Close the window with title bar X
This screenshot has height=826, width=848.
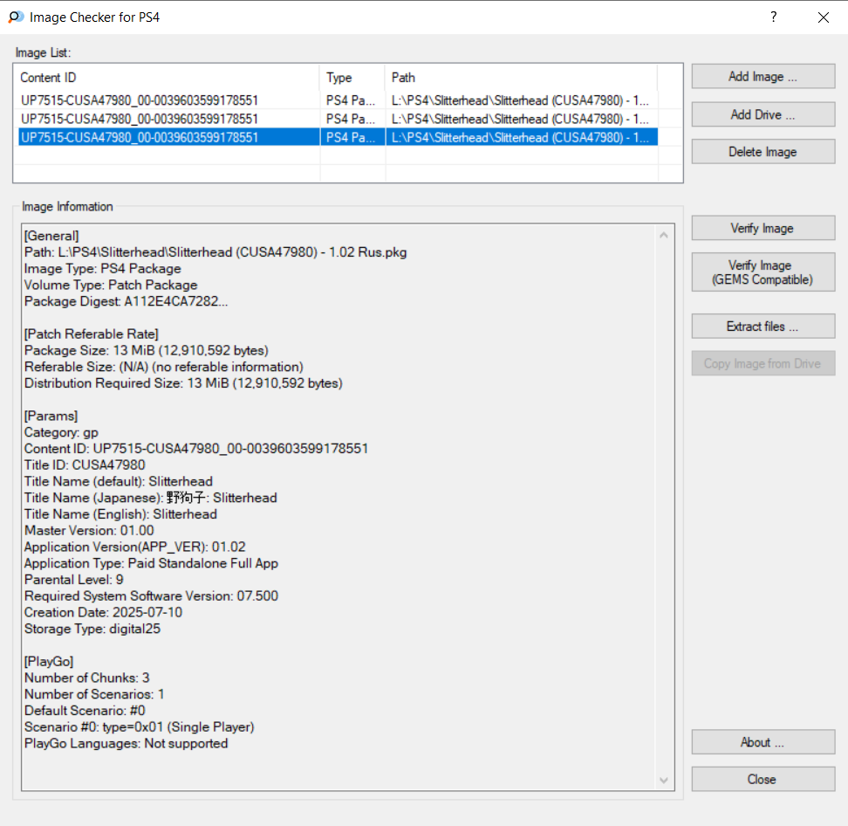[823, 17]
